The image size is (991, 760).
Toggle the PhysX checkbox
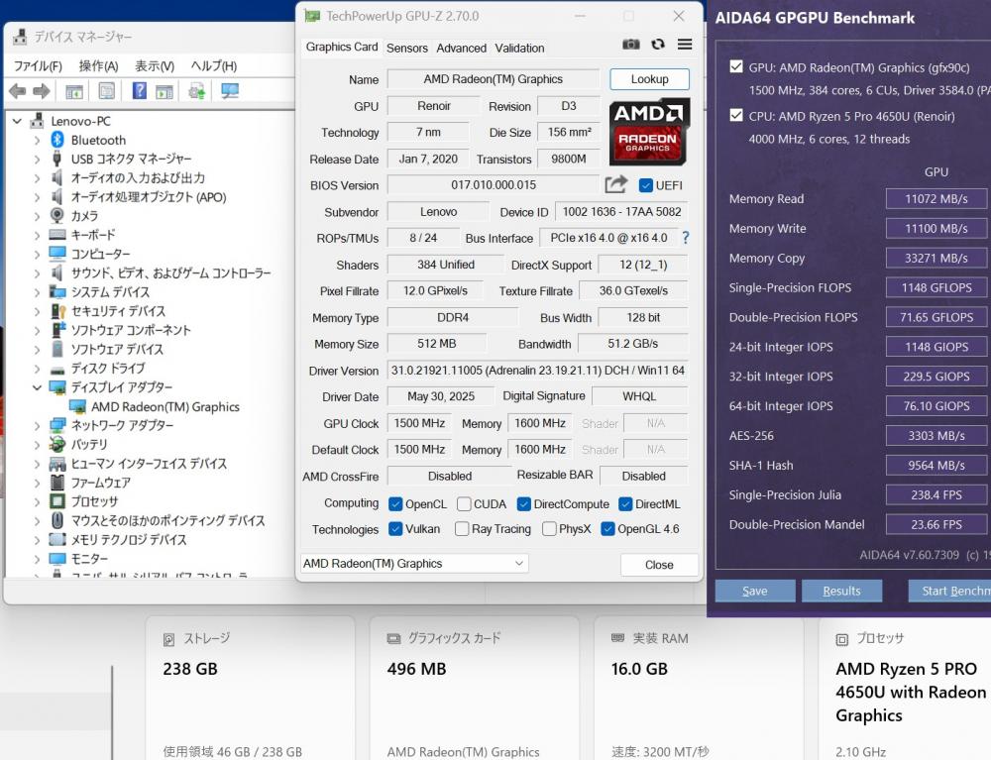tap(549, 529)
